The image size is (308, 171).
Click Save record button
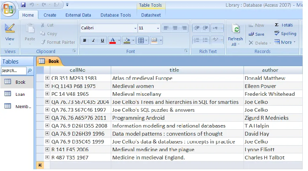(256, 34)
